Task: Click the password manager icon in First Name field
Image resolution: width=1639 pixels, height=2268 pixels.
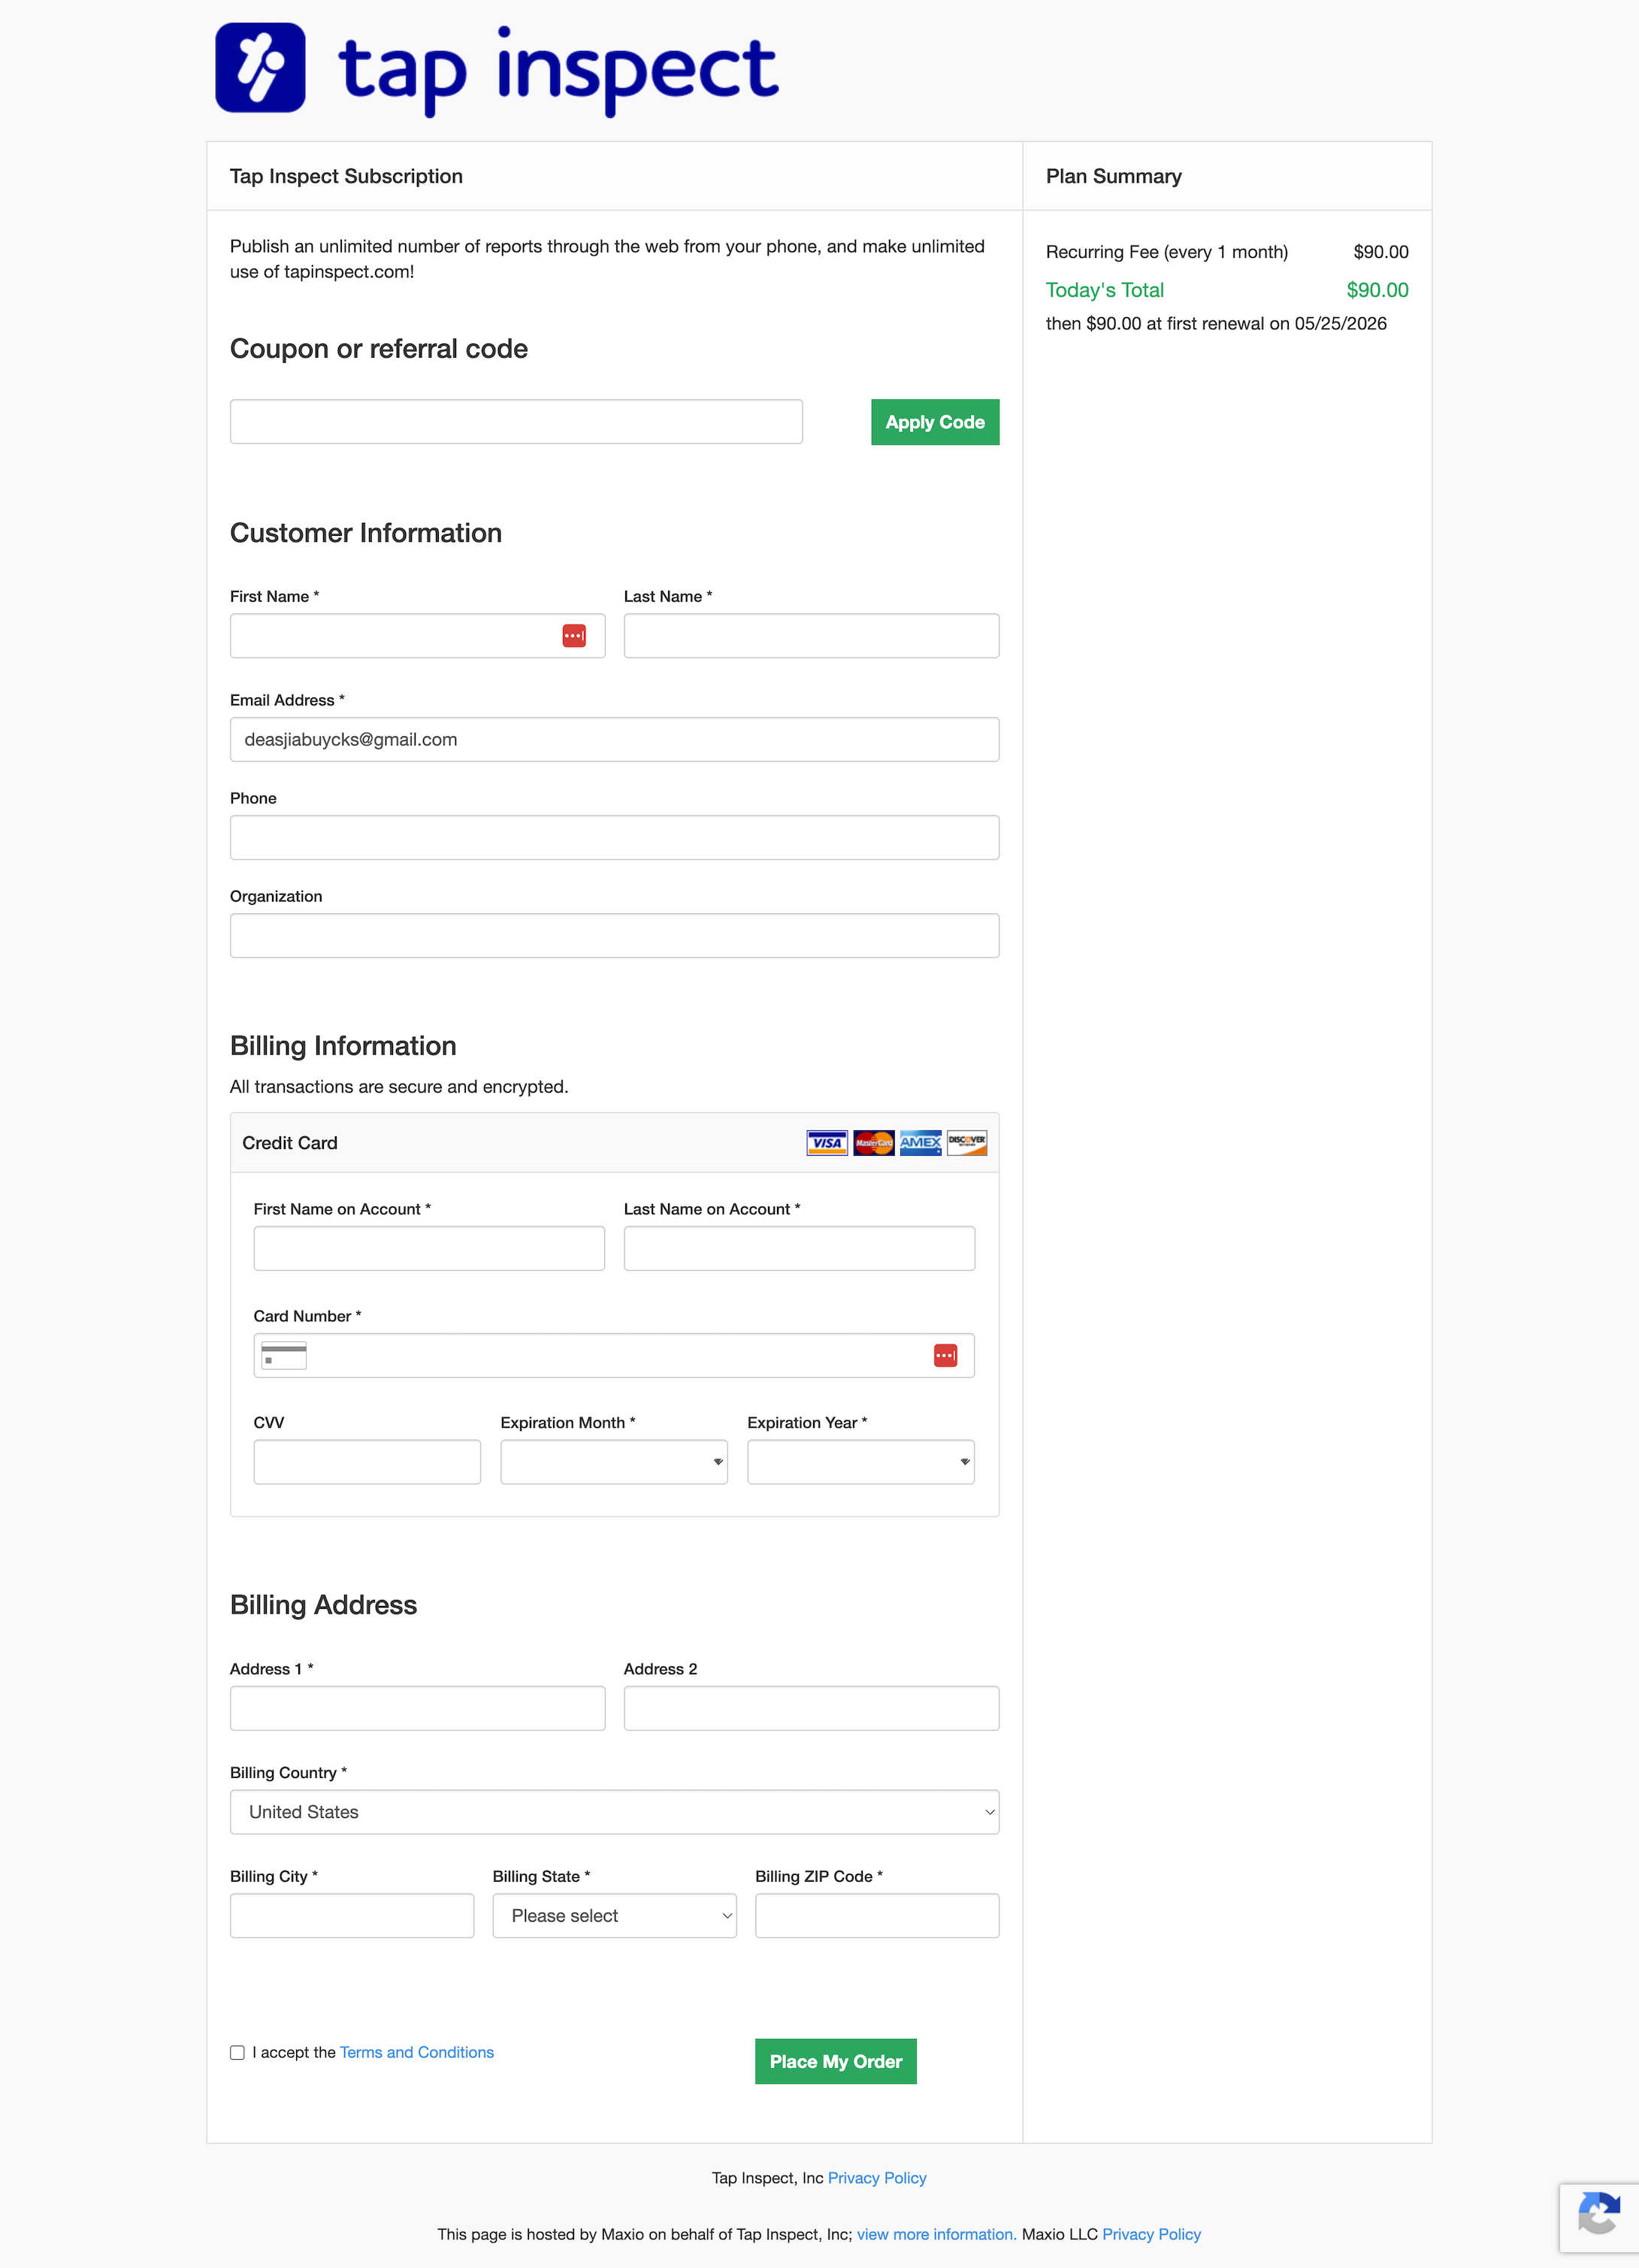Action: (575, 635)
